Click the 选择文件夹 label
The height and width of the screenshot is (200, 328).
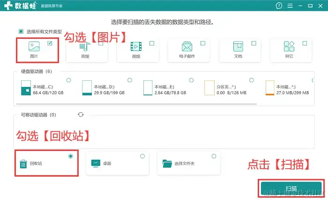[x=185, y=164]
